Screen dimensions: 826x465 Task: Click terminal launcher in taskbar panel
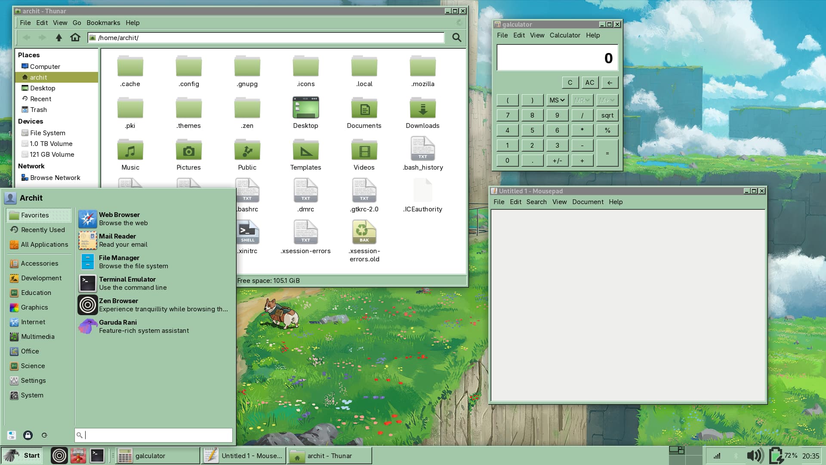tap(97, 456)
